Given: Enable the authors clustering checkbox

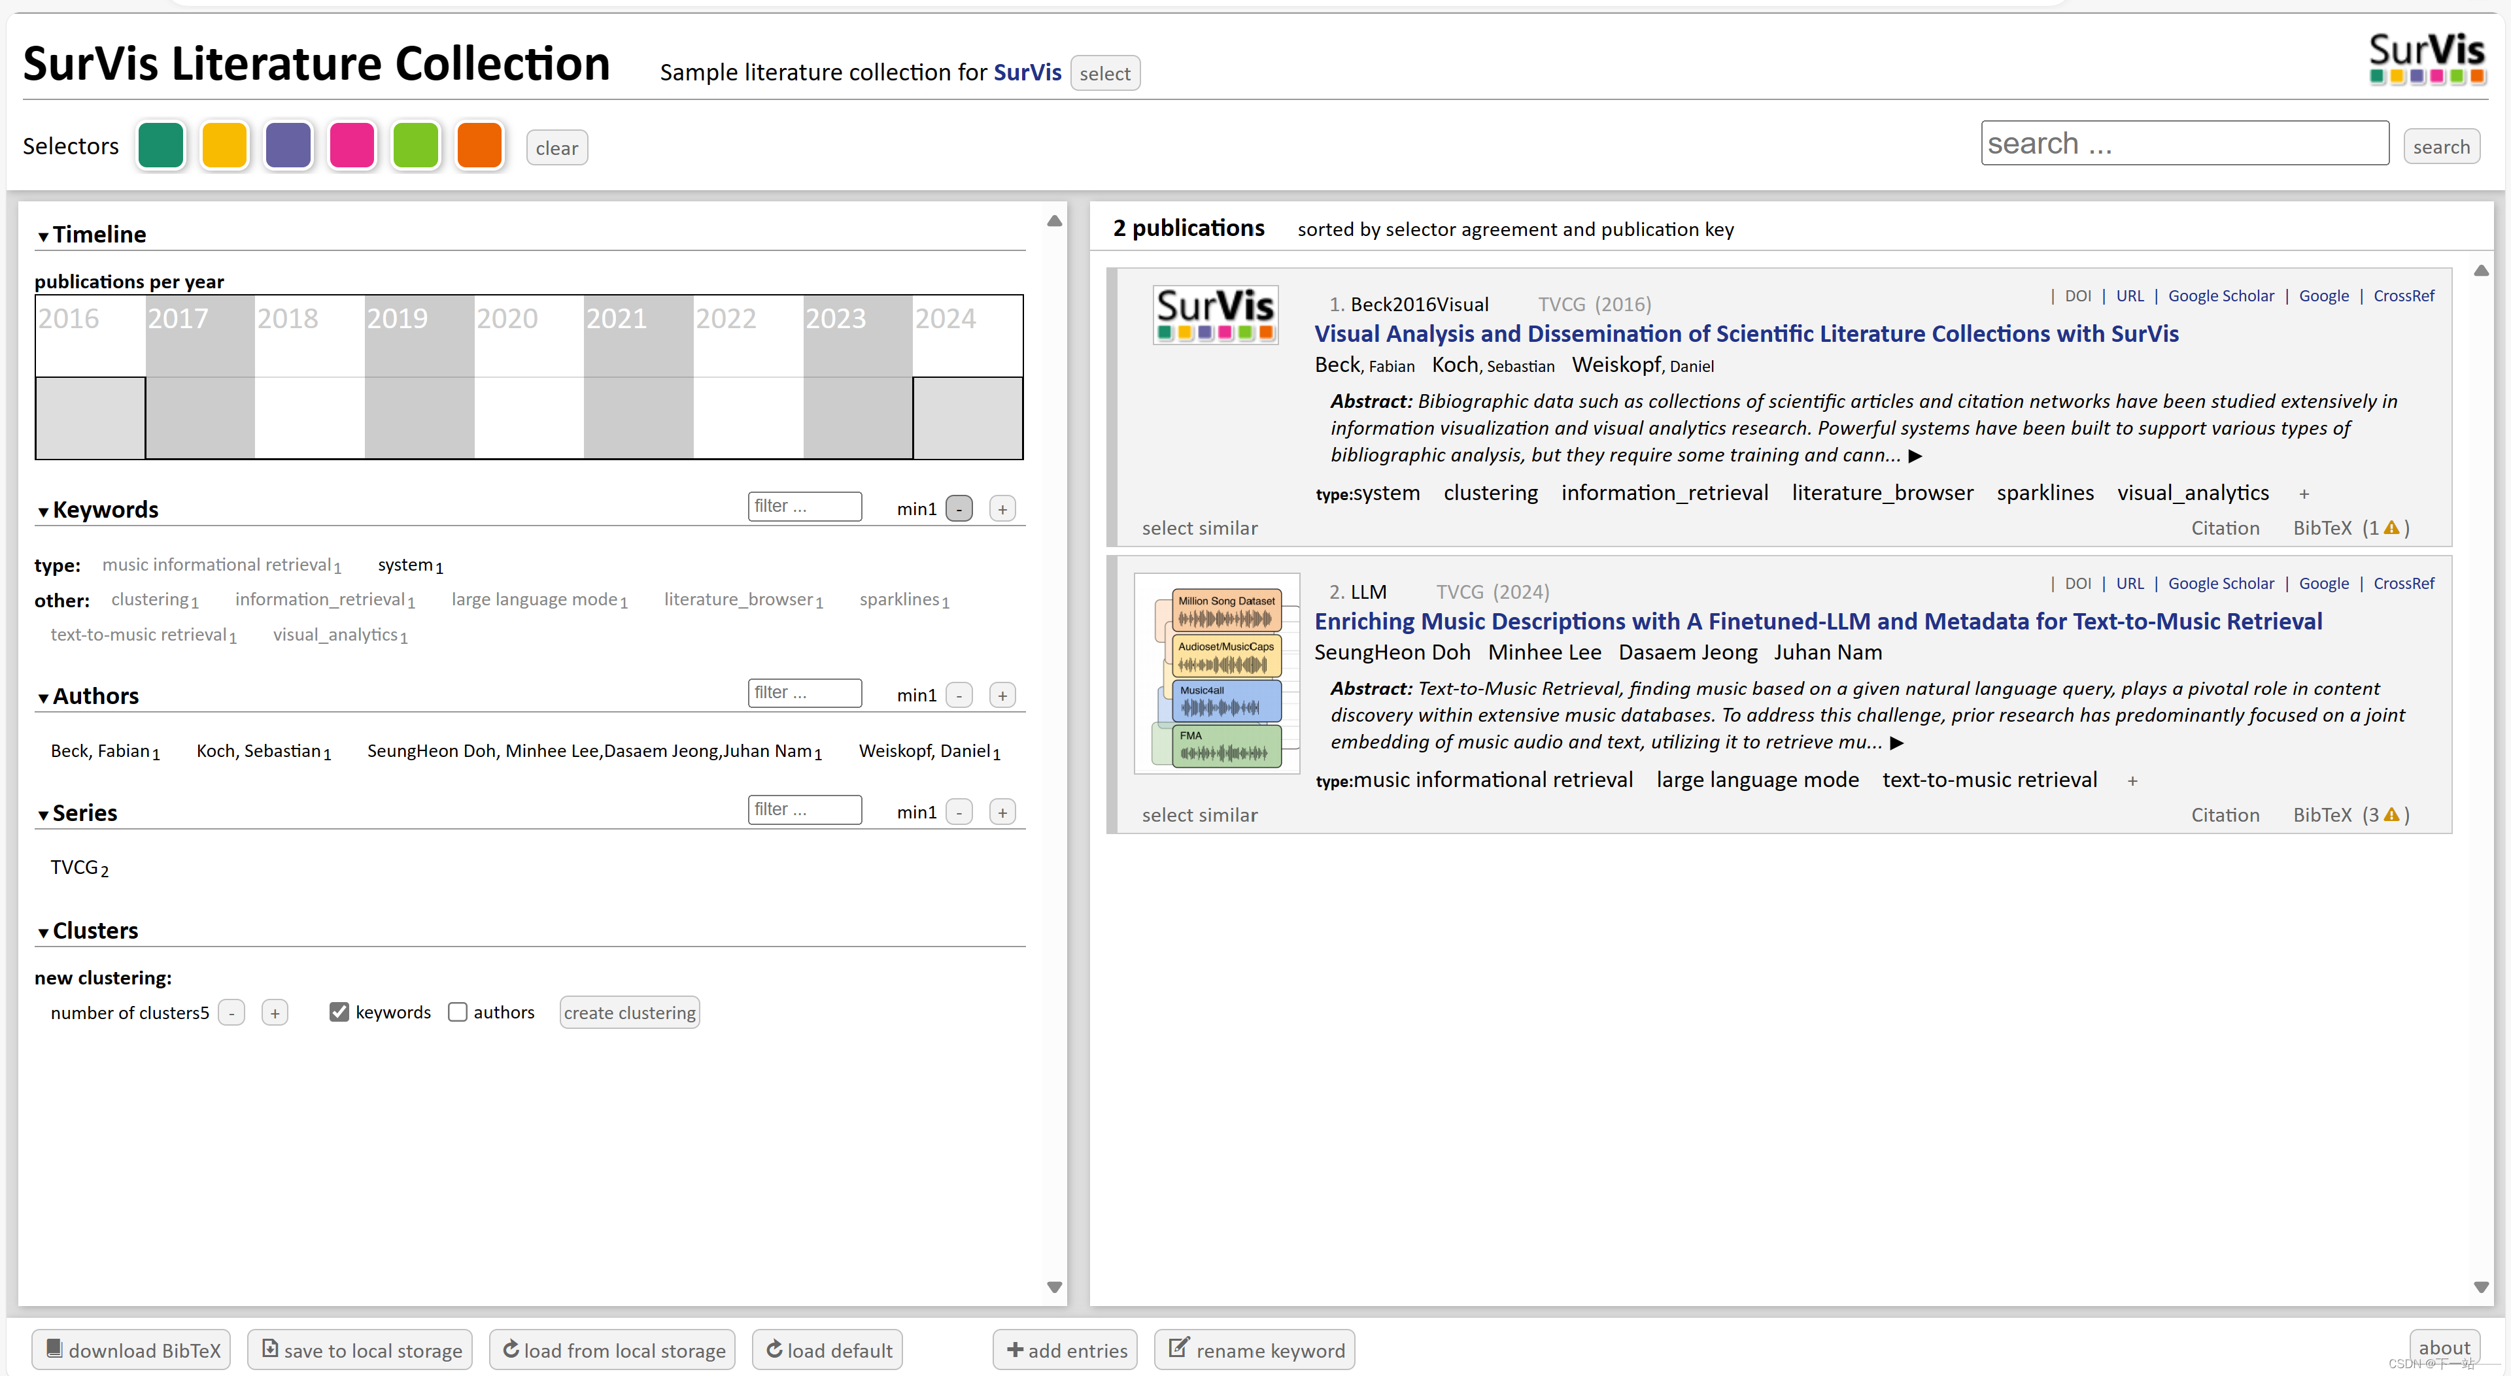Looking at the screenshot, I should (457, 1011).
